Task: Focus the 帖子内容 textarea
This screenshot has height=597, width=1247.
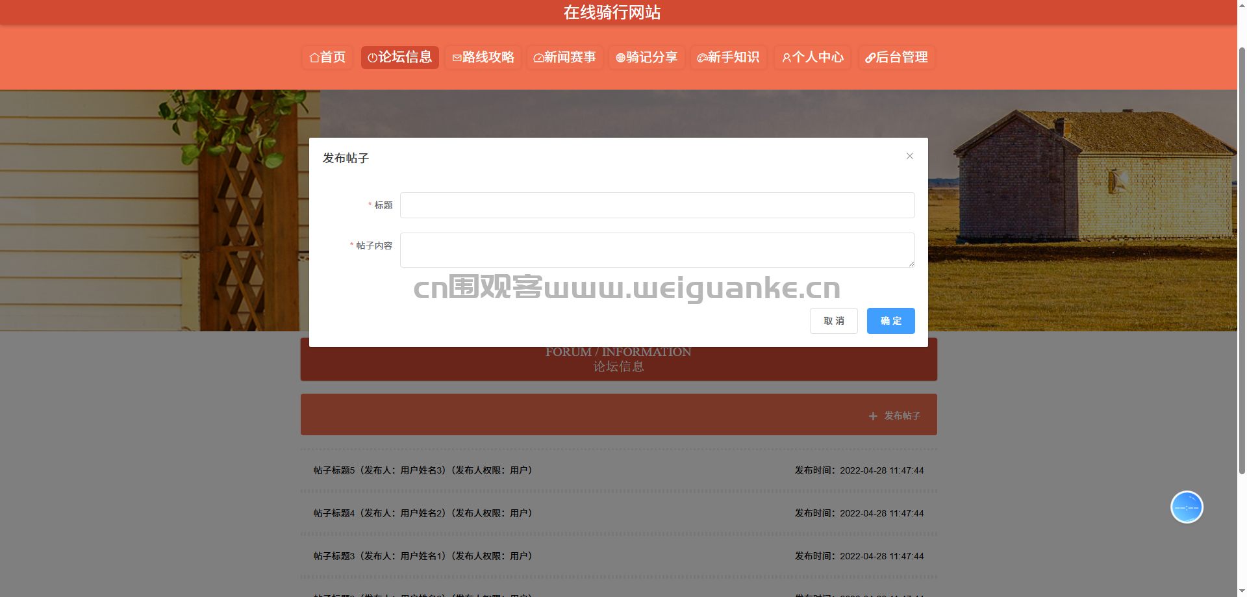Action: [657, 250]
